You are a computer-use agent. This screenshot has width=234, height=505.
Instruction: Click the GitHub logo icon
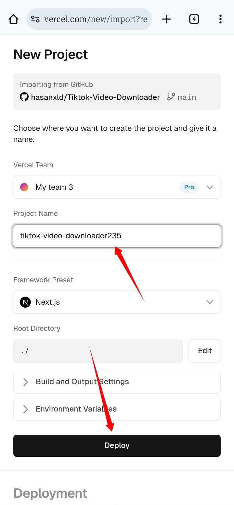tap(24, 97)
